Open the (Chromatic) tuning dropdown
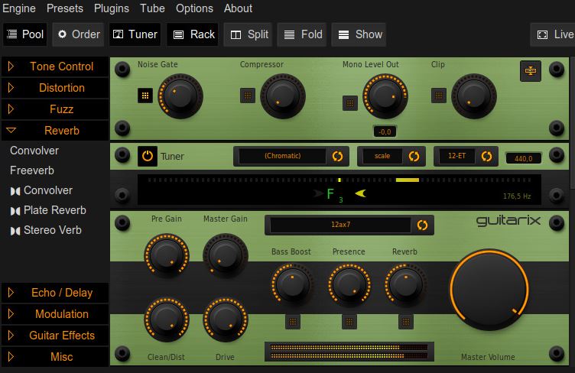The height and width of the screenshot is (373, 575). [283, 156]
